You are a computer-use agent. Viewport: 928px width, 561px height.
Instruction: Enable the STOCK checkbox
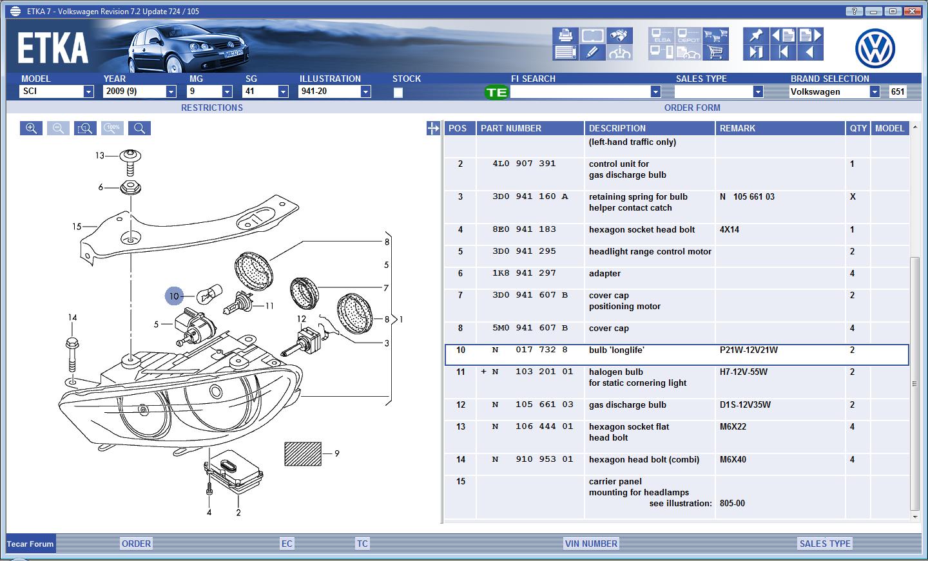coord(398,92)
